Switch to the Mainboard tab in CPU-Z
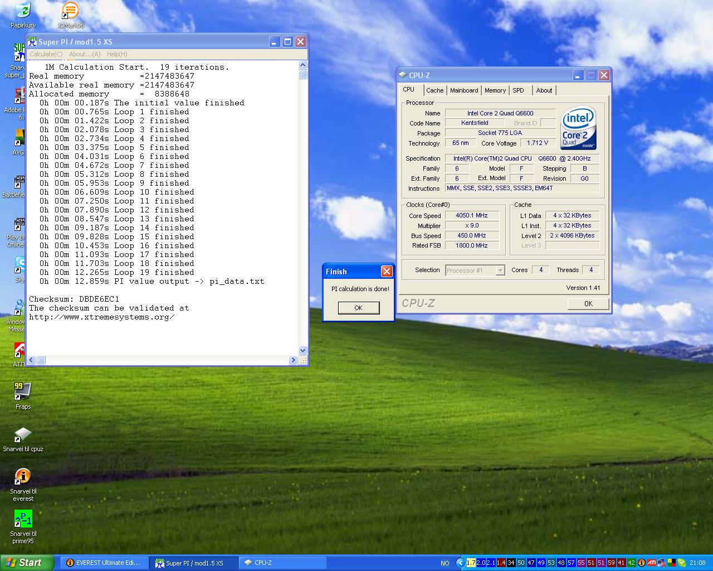The image size is (713, 571). click(464, 90)
